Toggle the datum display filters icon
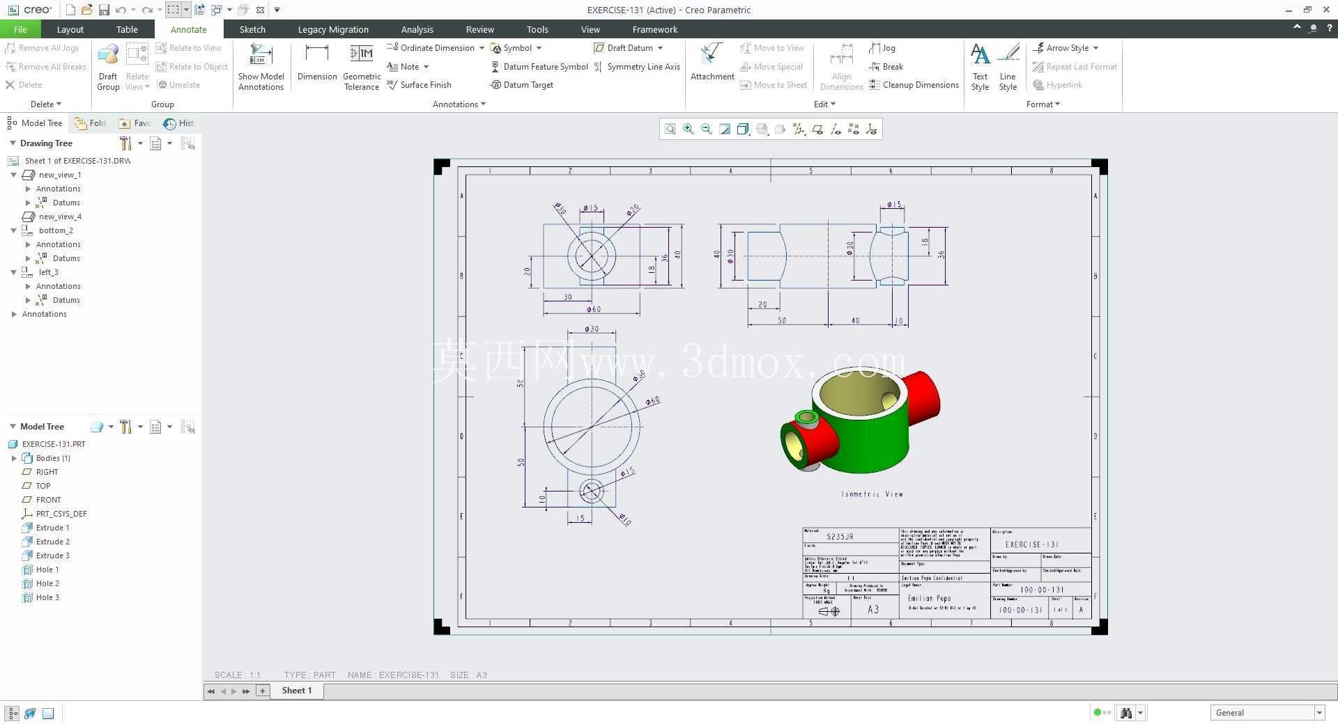 point(799,129)
